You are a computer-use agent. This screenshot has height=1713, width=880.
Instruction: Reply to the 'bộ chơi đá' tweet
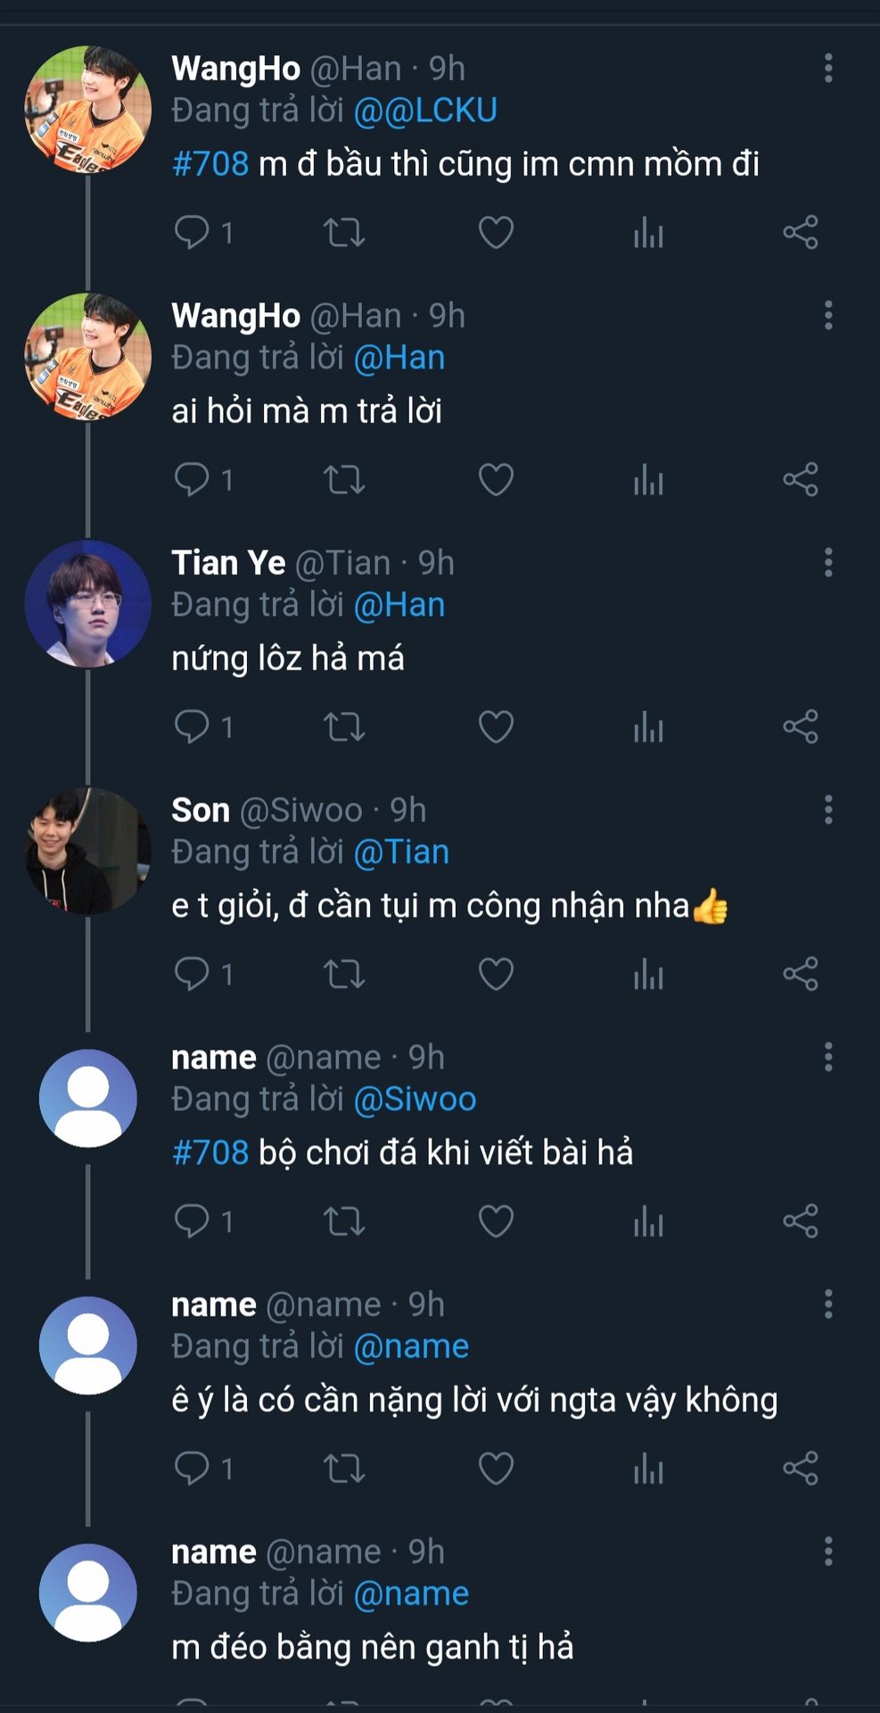point(192,1221)
